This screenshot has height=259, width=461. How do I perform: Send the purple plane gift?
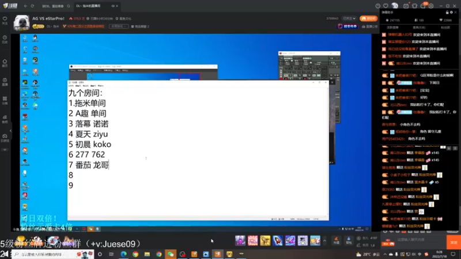(x=290, y=241)
